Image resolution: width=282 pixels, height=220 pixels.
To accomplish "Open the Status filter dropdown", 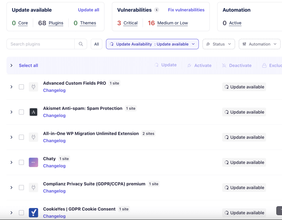I will [219, 44].
